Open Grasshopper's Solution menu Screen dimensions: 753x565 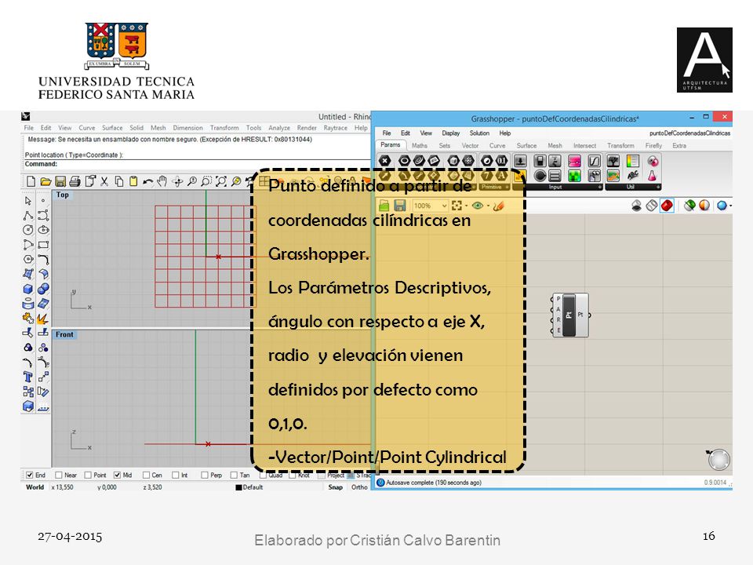479,133
